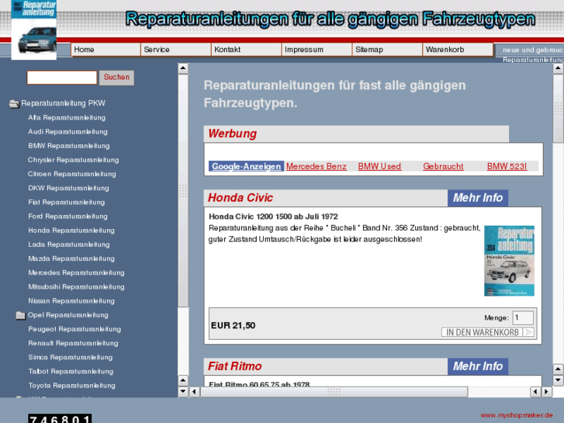
Task: Add Honda Civic to Warenkorb
Action: click(488, 332)
